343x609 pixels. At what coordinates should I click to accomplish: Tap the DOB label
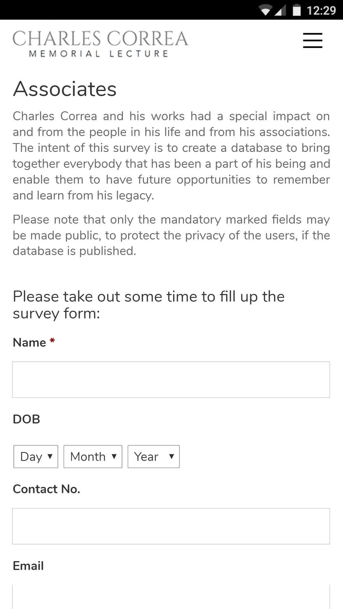(26, 419)
